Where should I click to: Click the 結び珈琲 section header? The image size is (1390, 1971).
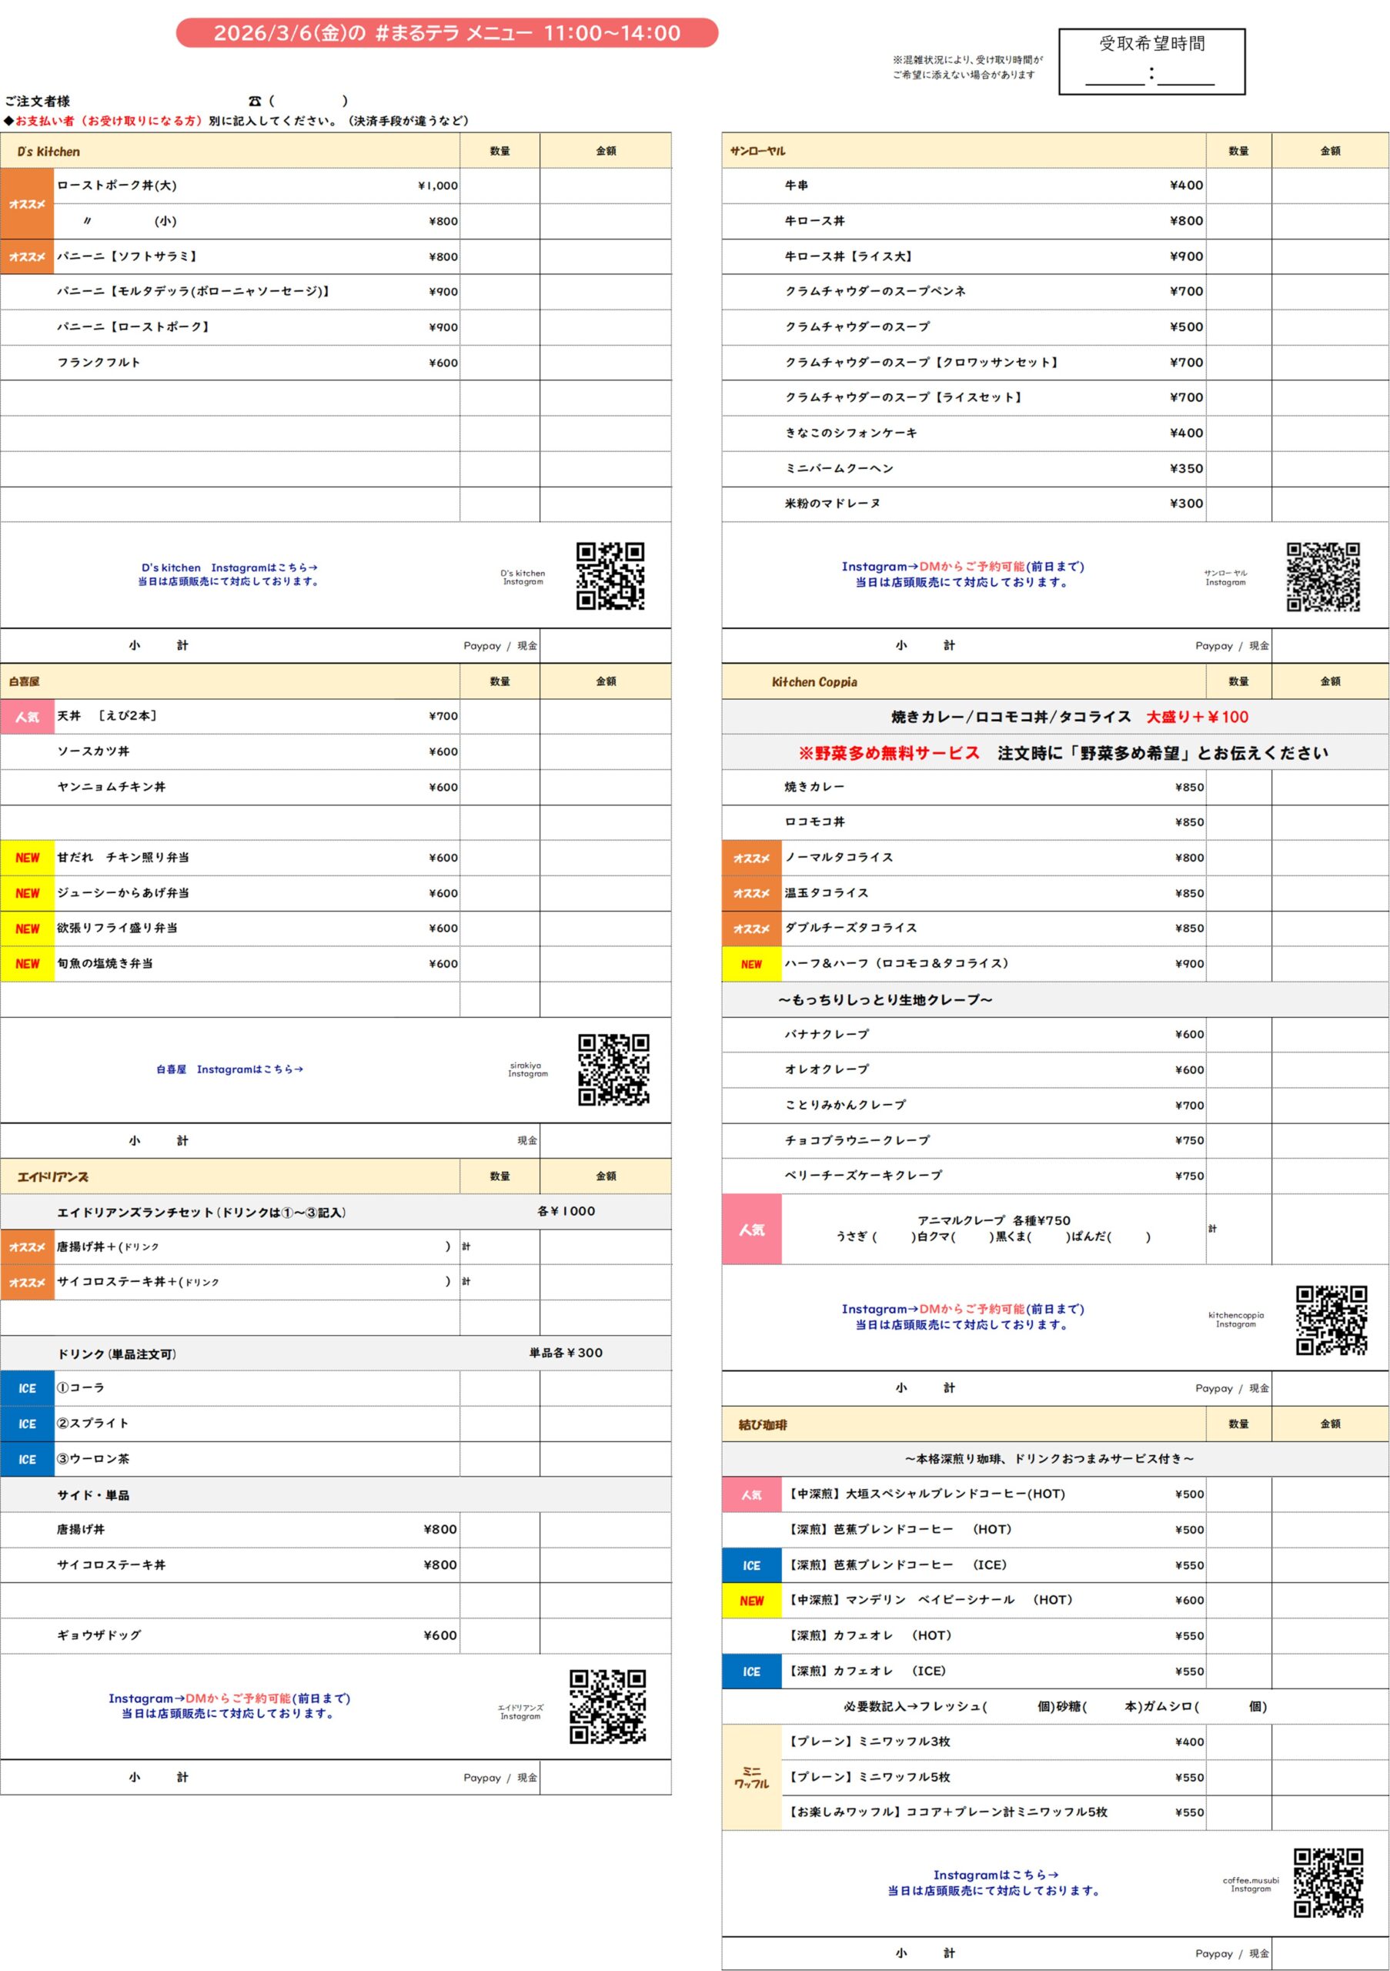pos(763,1425)
